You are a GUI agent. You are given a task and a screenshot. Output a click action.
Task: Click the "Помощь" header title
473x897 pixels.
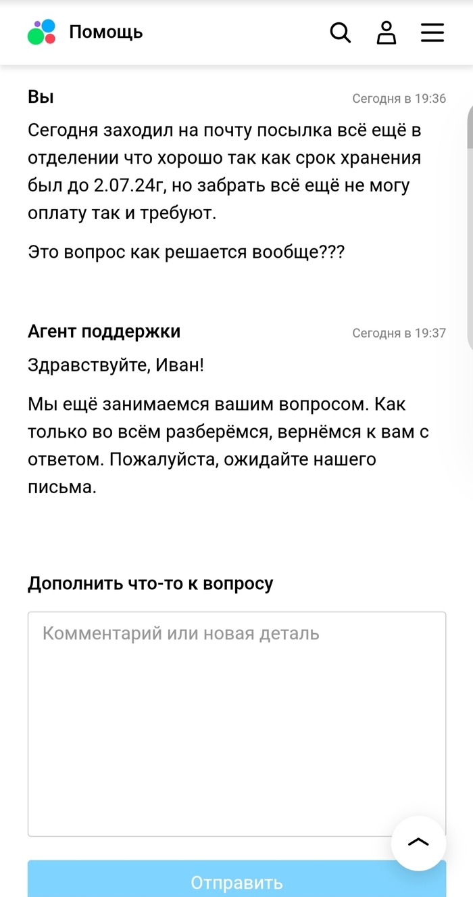point(106,32)
